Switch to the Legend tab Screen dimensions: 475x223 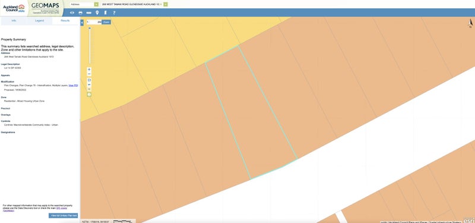click(x=39, y=21)
